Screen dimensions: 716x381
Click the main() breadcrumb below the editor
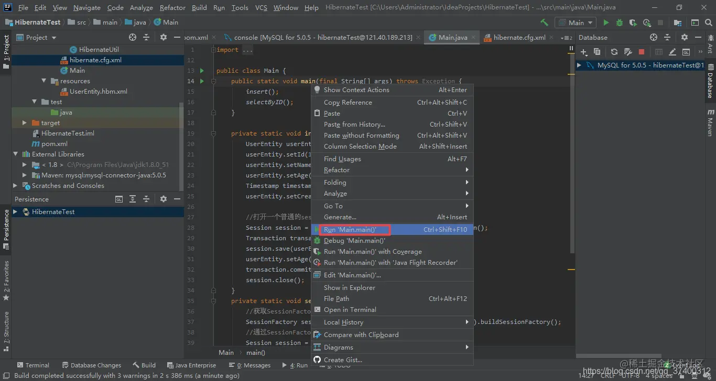[x=256, y=352]
